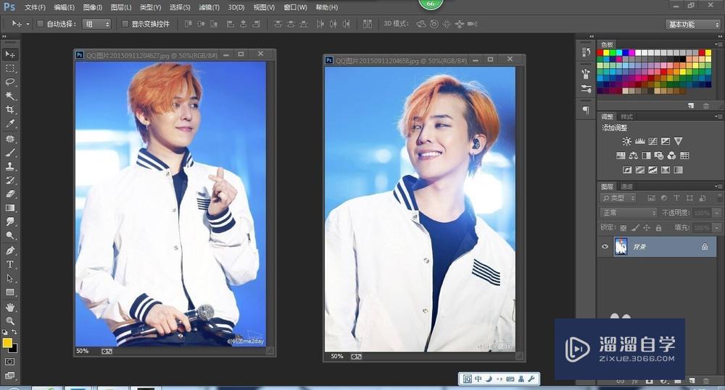Toggle lock all in Layers panel
The image size is (725, 390).
(658, 227)
